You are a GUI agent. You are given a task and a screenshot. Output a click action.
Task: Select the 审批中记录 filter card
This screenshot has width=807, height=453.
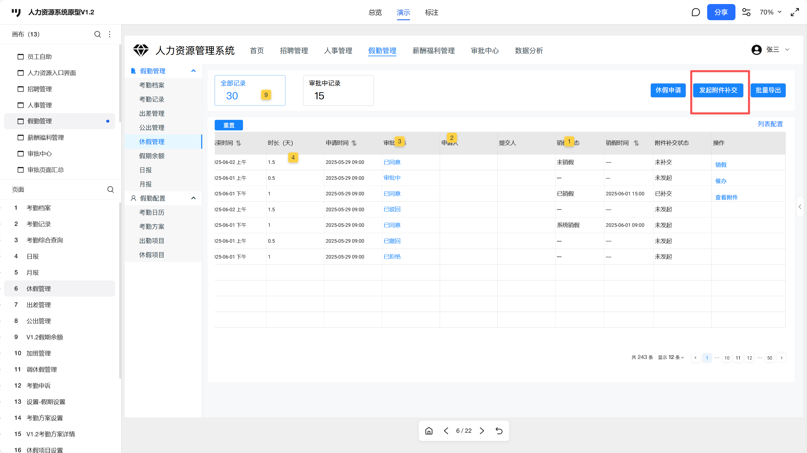[x=338, y=90]
